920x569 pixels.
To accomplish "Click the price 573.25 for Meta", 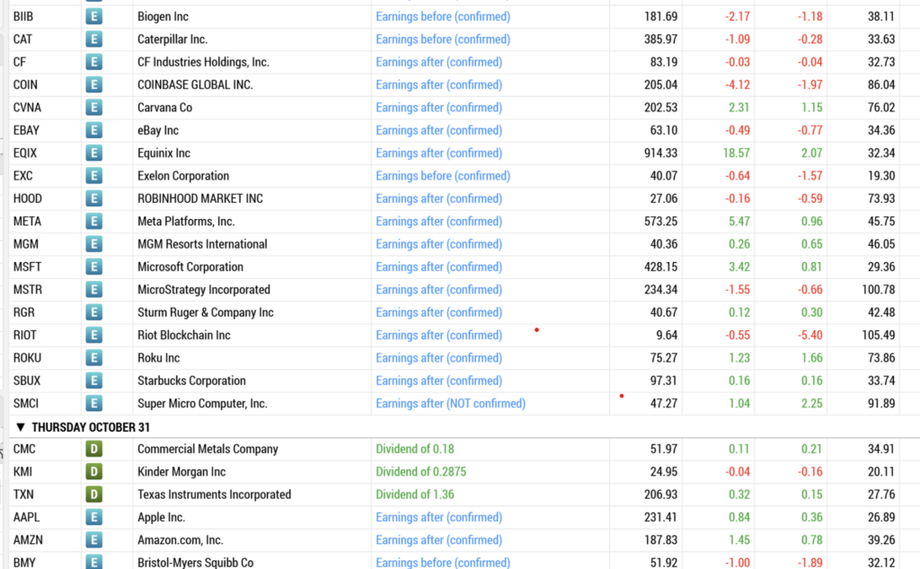I will point(660,222).
